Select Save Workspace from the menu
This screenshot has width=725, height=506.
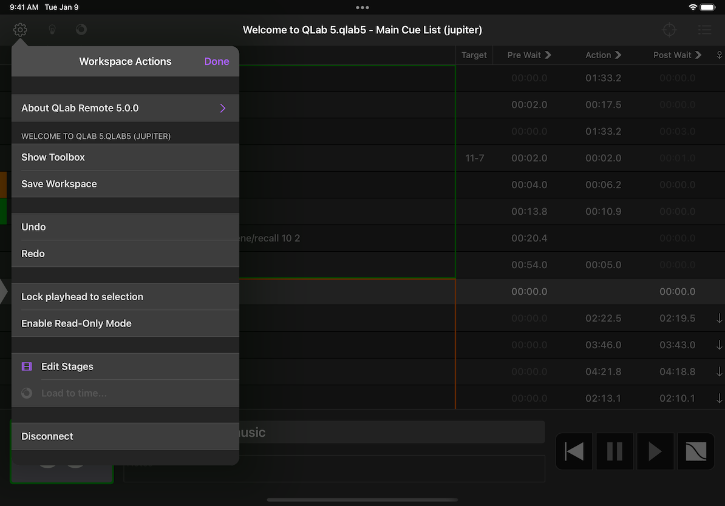click(59, 184)
